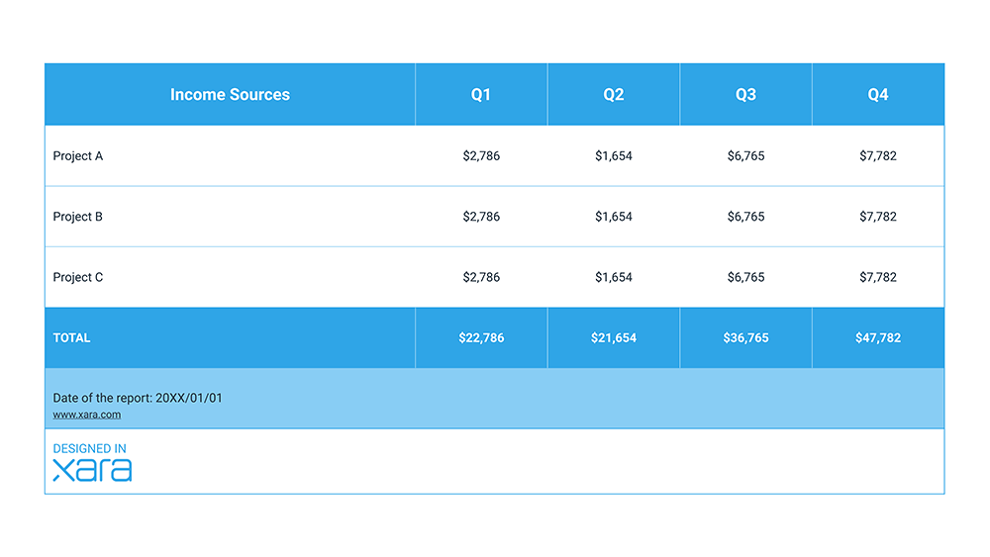Select Project B Q3 value $6,765
The image size is (990, 557).
[x=745, y=217]
